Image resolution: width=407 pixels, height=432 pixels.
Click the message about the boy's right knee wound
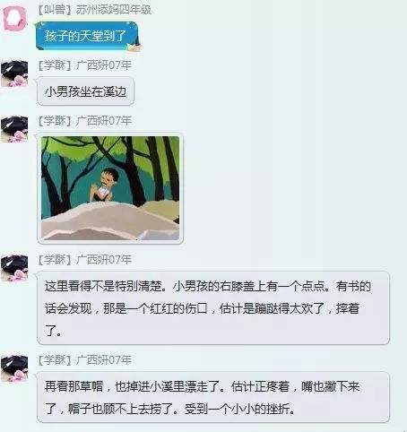[x=213, y=307]
